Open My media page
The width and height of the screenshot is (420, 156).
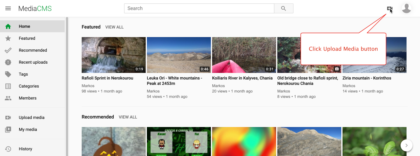[28, 129]
